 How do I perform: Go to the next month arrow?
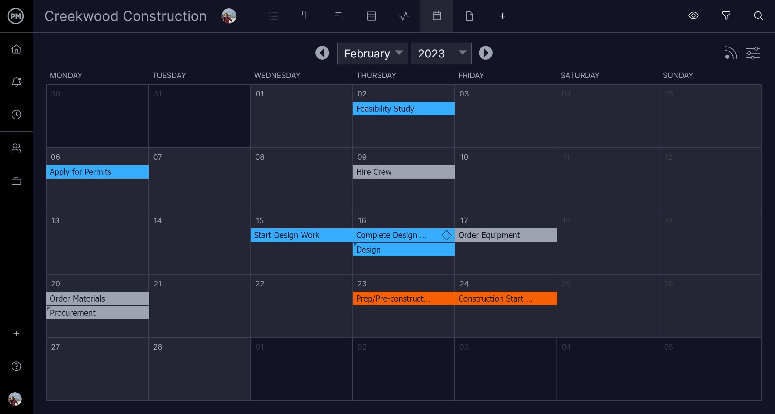[486, 53]
